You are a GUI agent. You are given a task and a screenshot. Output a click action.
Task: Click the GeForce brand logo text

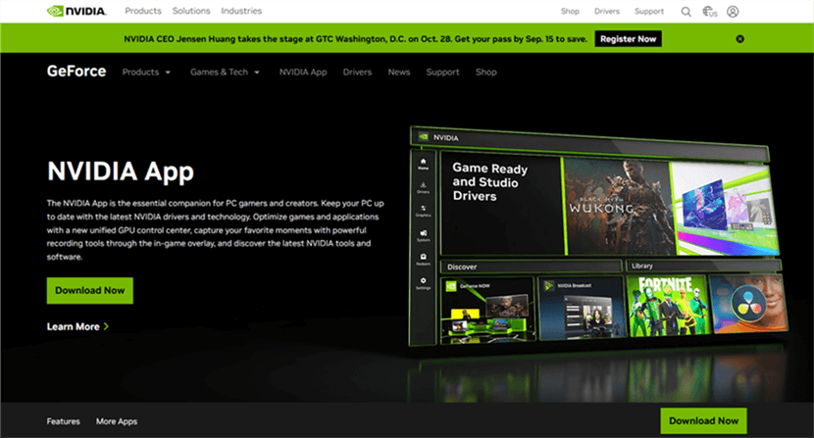pyautogui.click(x=76, y=72)
